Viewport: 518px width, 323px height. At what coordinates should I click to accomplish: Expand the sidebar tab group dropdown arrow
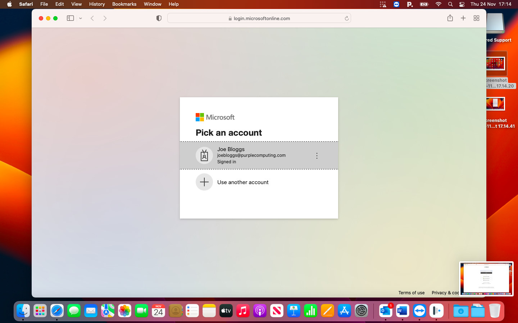point(81,18)
